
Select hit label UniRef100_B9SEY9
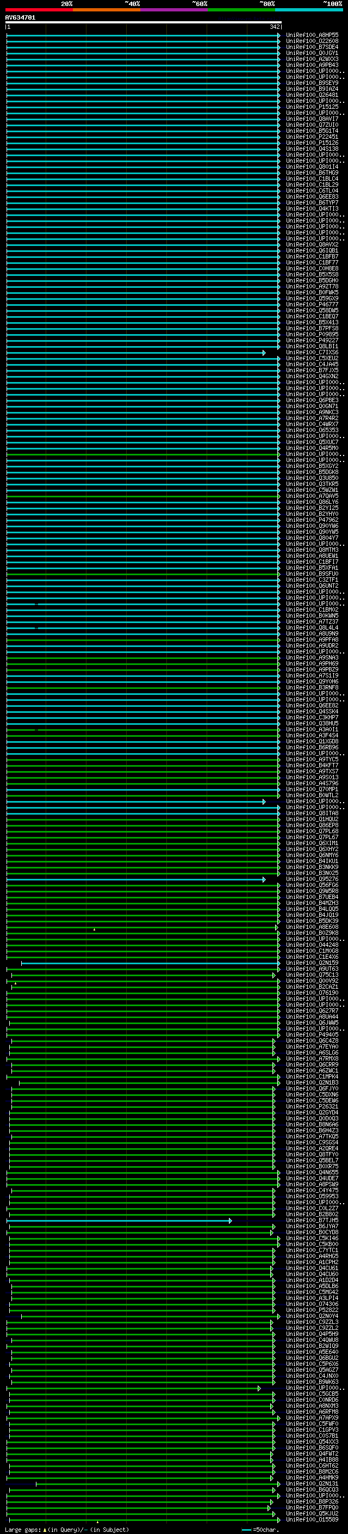point(312,83)
